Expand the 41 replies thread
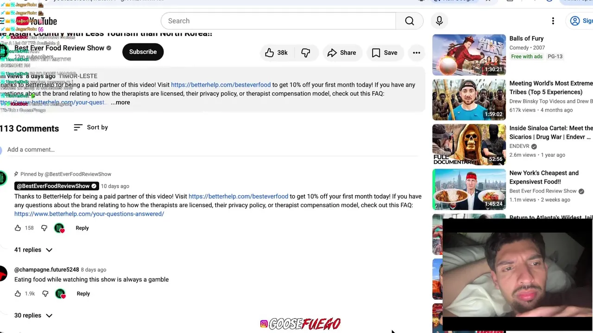This screenshot has width=593, height=333. point(33,250)
